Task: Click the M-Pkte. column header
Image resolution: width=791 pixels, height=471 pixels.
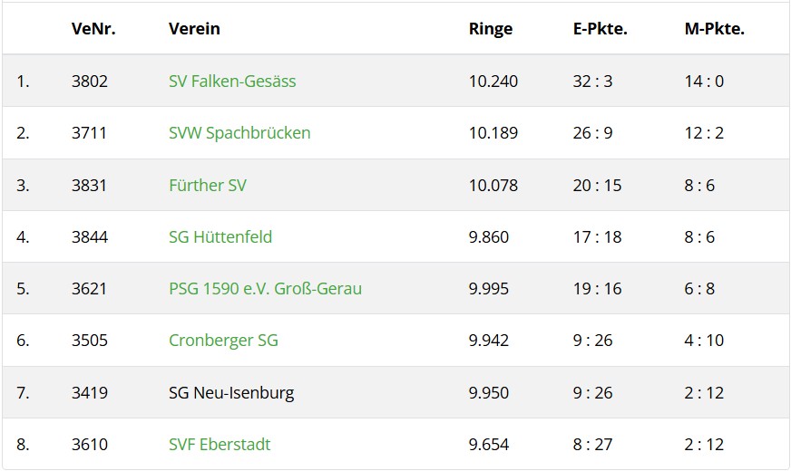Action: tap(715, 28)
